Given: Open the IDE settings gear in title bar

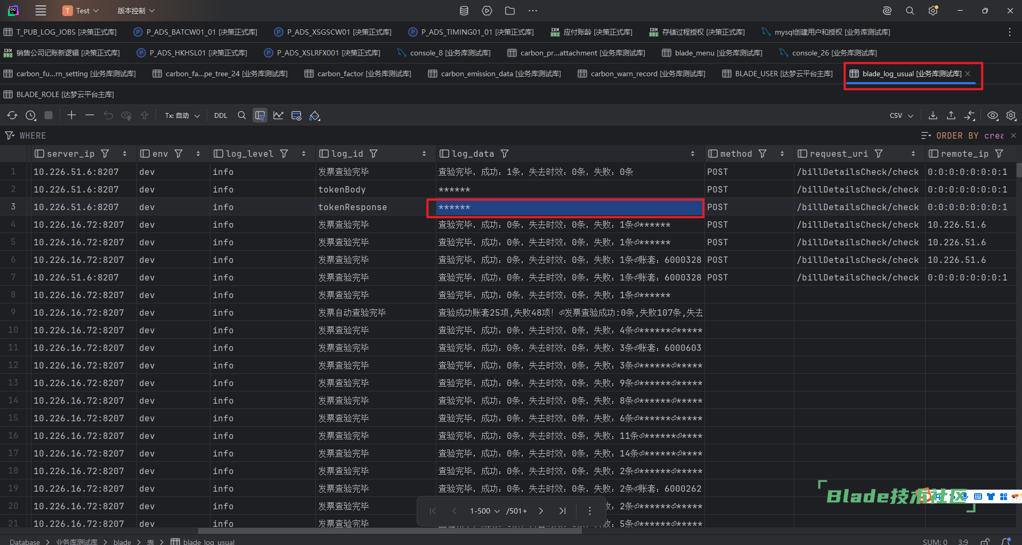Looking at the screenshot, I should coord(933,11).
